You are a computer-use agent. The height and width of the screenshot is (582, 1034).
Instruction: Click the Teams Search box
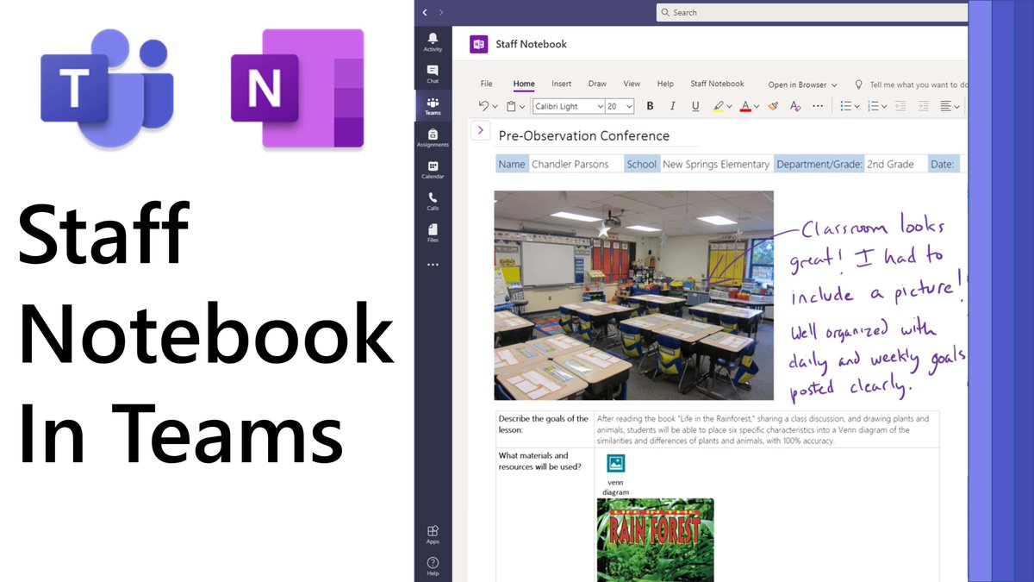coord(812,12)
